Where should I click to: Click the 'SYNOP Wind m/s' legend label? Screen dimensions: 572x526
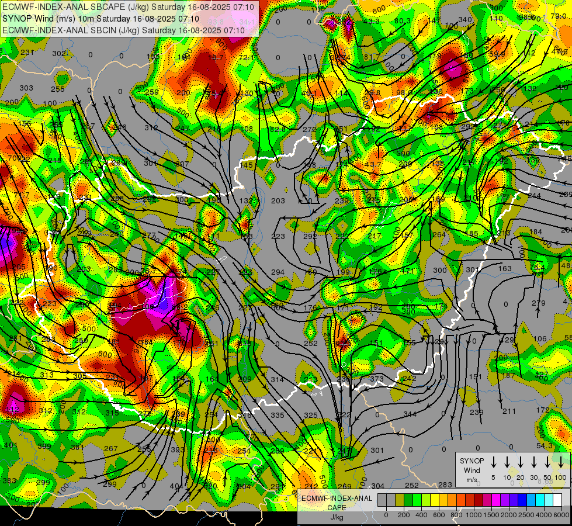[x=472, y=470]
